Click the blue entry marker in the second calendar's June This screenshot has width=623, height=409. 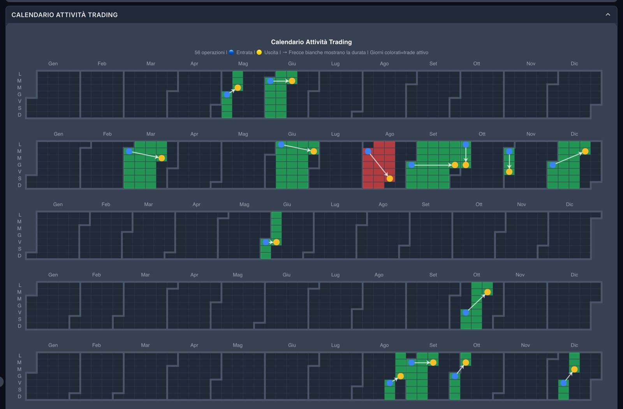(281, 145)
